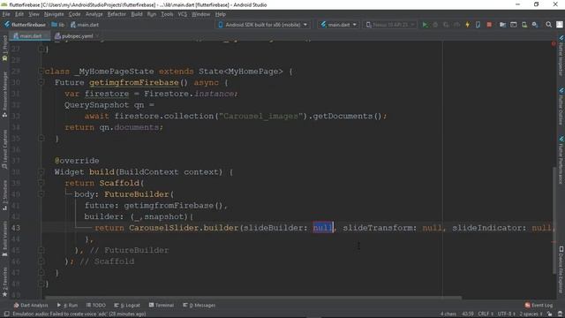Screen dimensions: 565x318
Task: Open the Event Log panel
Action: tap(539, 305)
